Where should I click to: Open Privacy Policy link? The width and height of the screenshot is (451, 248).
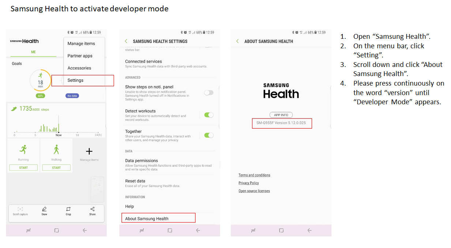pyautogui.click(x=249, y=183)
